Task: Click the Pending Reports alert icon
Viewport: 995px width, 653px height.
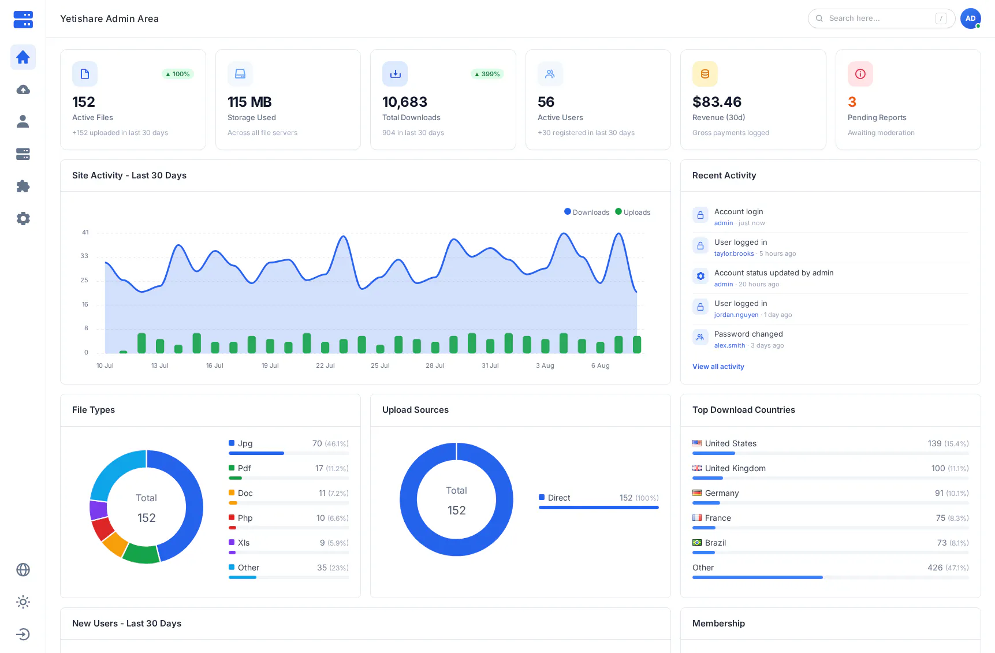Action: pyautogui.click(x=860, y=74)
